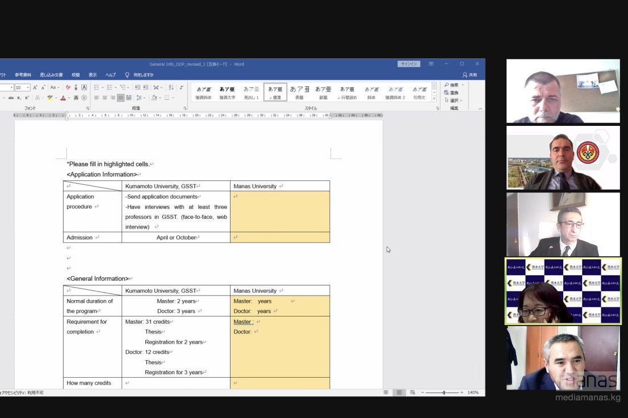The image size is (628, 418).
Task: Apply justify text alignment
Action: pos(120,98)
